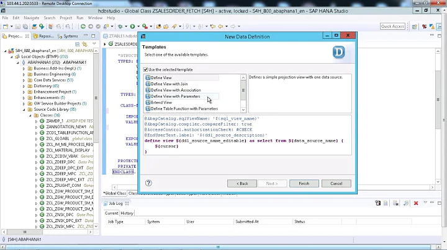447x250 pixels.
Task: Click the Submitted At column header
Action: 247,222
